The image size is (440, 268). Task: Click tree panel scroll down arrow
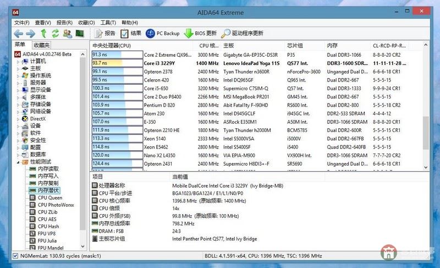(x=83, y=247)
